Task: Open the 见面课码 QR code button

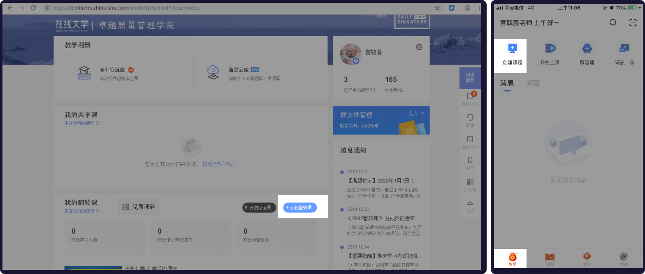Action: [x=139, y=207]
